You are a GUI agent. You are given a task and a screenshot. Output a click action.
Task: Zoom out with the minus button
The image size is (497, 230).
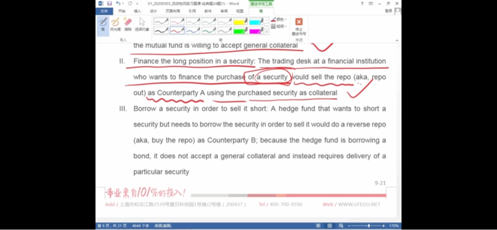pos(349,226)
